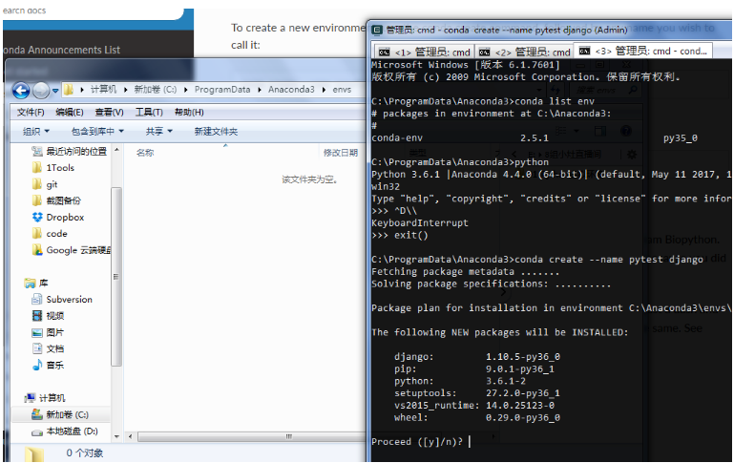The height and width of the screenshot is (463, 734).
Task: Select ProgramData in address breadcrumb
Action: click(x=222, y=90)
